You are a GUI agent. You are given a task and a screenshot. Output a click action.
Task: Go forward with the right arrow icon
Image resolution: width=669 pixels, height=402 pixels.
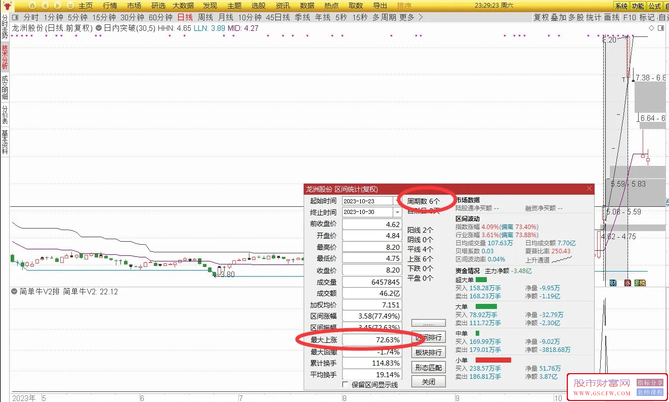(x=58, y=6)
